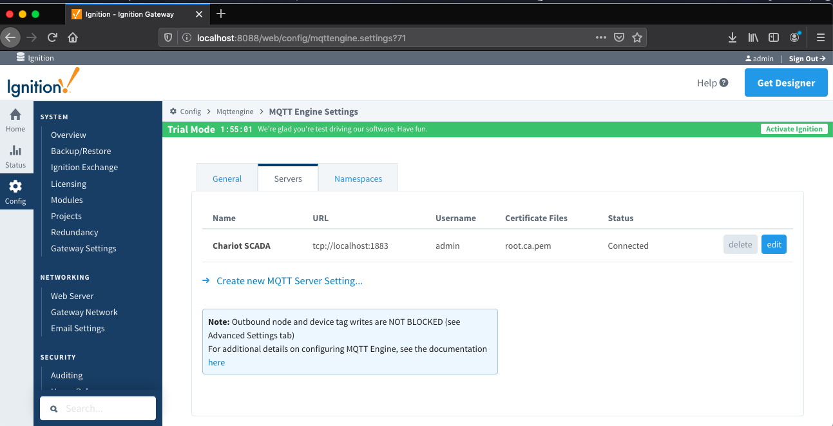Viewport: 833px width, 426px height.
Task: Open the Firefox account avatar icon
Action: 795,37
